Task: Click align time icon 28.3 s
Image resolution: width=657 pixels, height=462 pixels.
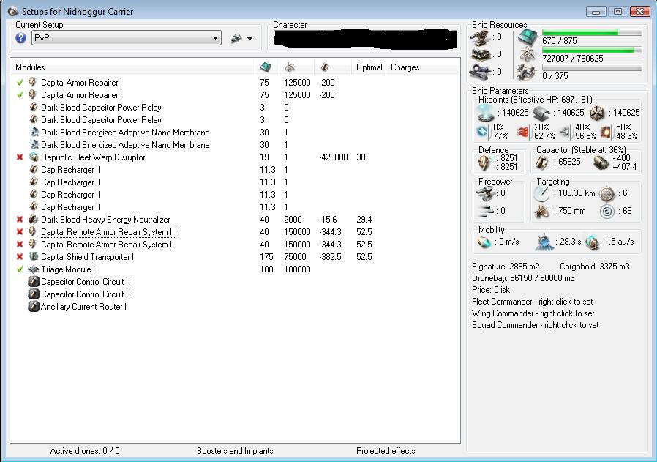Action: [x=544, y=242]
